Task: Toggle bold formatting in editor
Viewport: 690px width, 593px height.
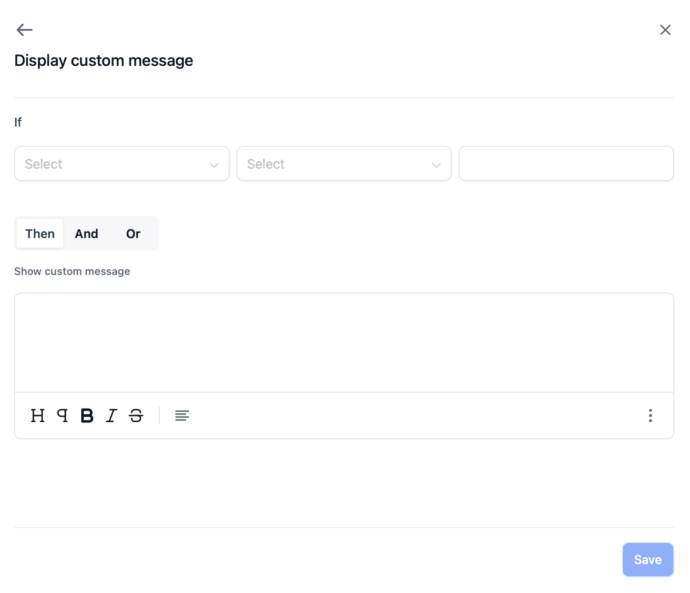Action: [x=87, y=416]
